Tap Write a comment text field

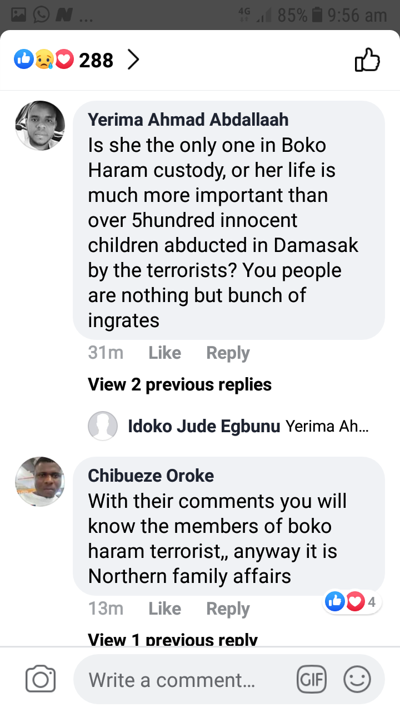pyautogui.click(x=183, y=680)
